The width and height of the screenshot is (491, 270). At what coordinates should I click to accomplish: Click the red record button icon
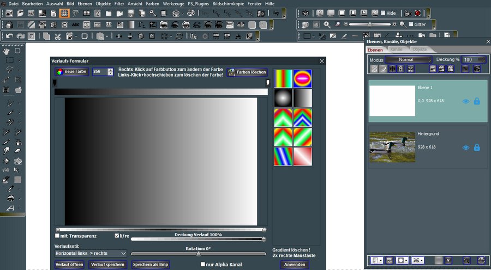point(417,13)
